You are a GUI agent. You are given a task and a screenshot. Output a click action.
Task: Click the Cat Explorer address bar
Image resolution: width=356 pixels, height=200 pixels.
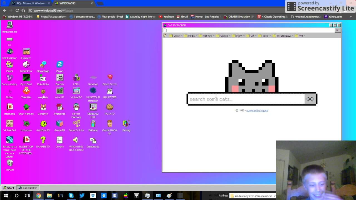point(249,30)
